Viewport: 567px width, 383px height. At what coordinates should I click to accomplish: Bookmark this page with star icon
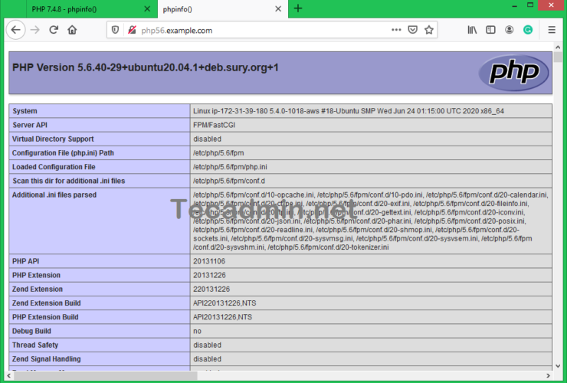430,30
